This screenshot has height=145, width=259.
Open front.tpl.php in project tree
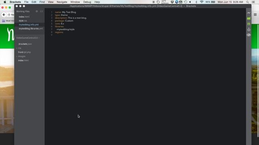coord(24,52)
